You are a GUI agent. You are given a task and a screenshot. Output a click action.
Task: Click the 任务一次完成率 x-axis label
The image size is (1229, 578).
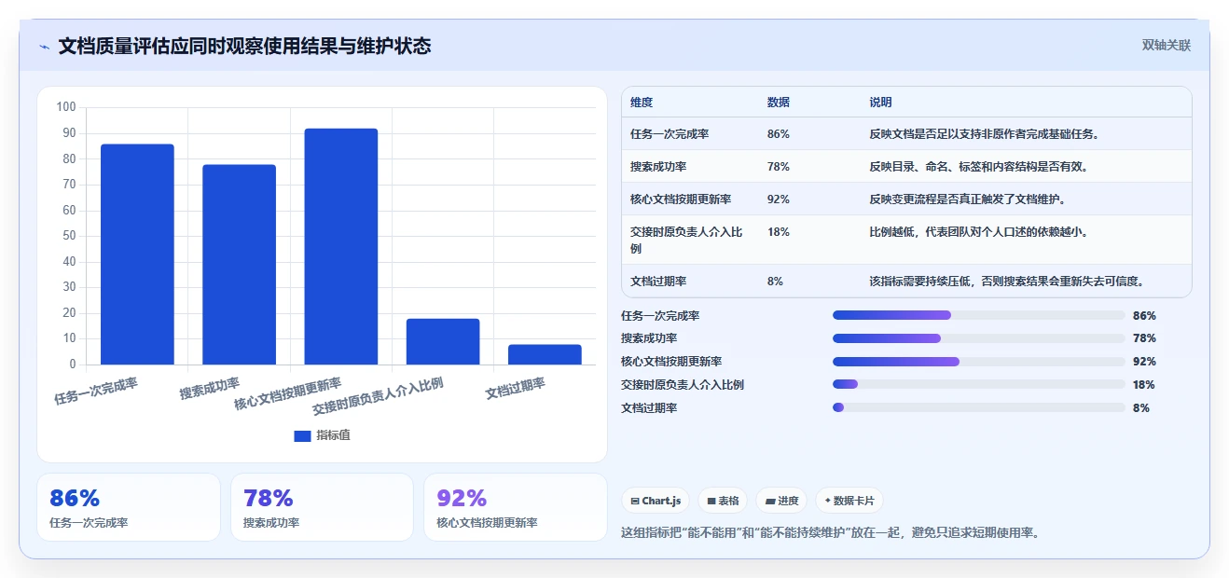point(96,391)
